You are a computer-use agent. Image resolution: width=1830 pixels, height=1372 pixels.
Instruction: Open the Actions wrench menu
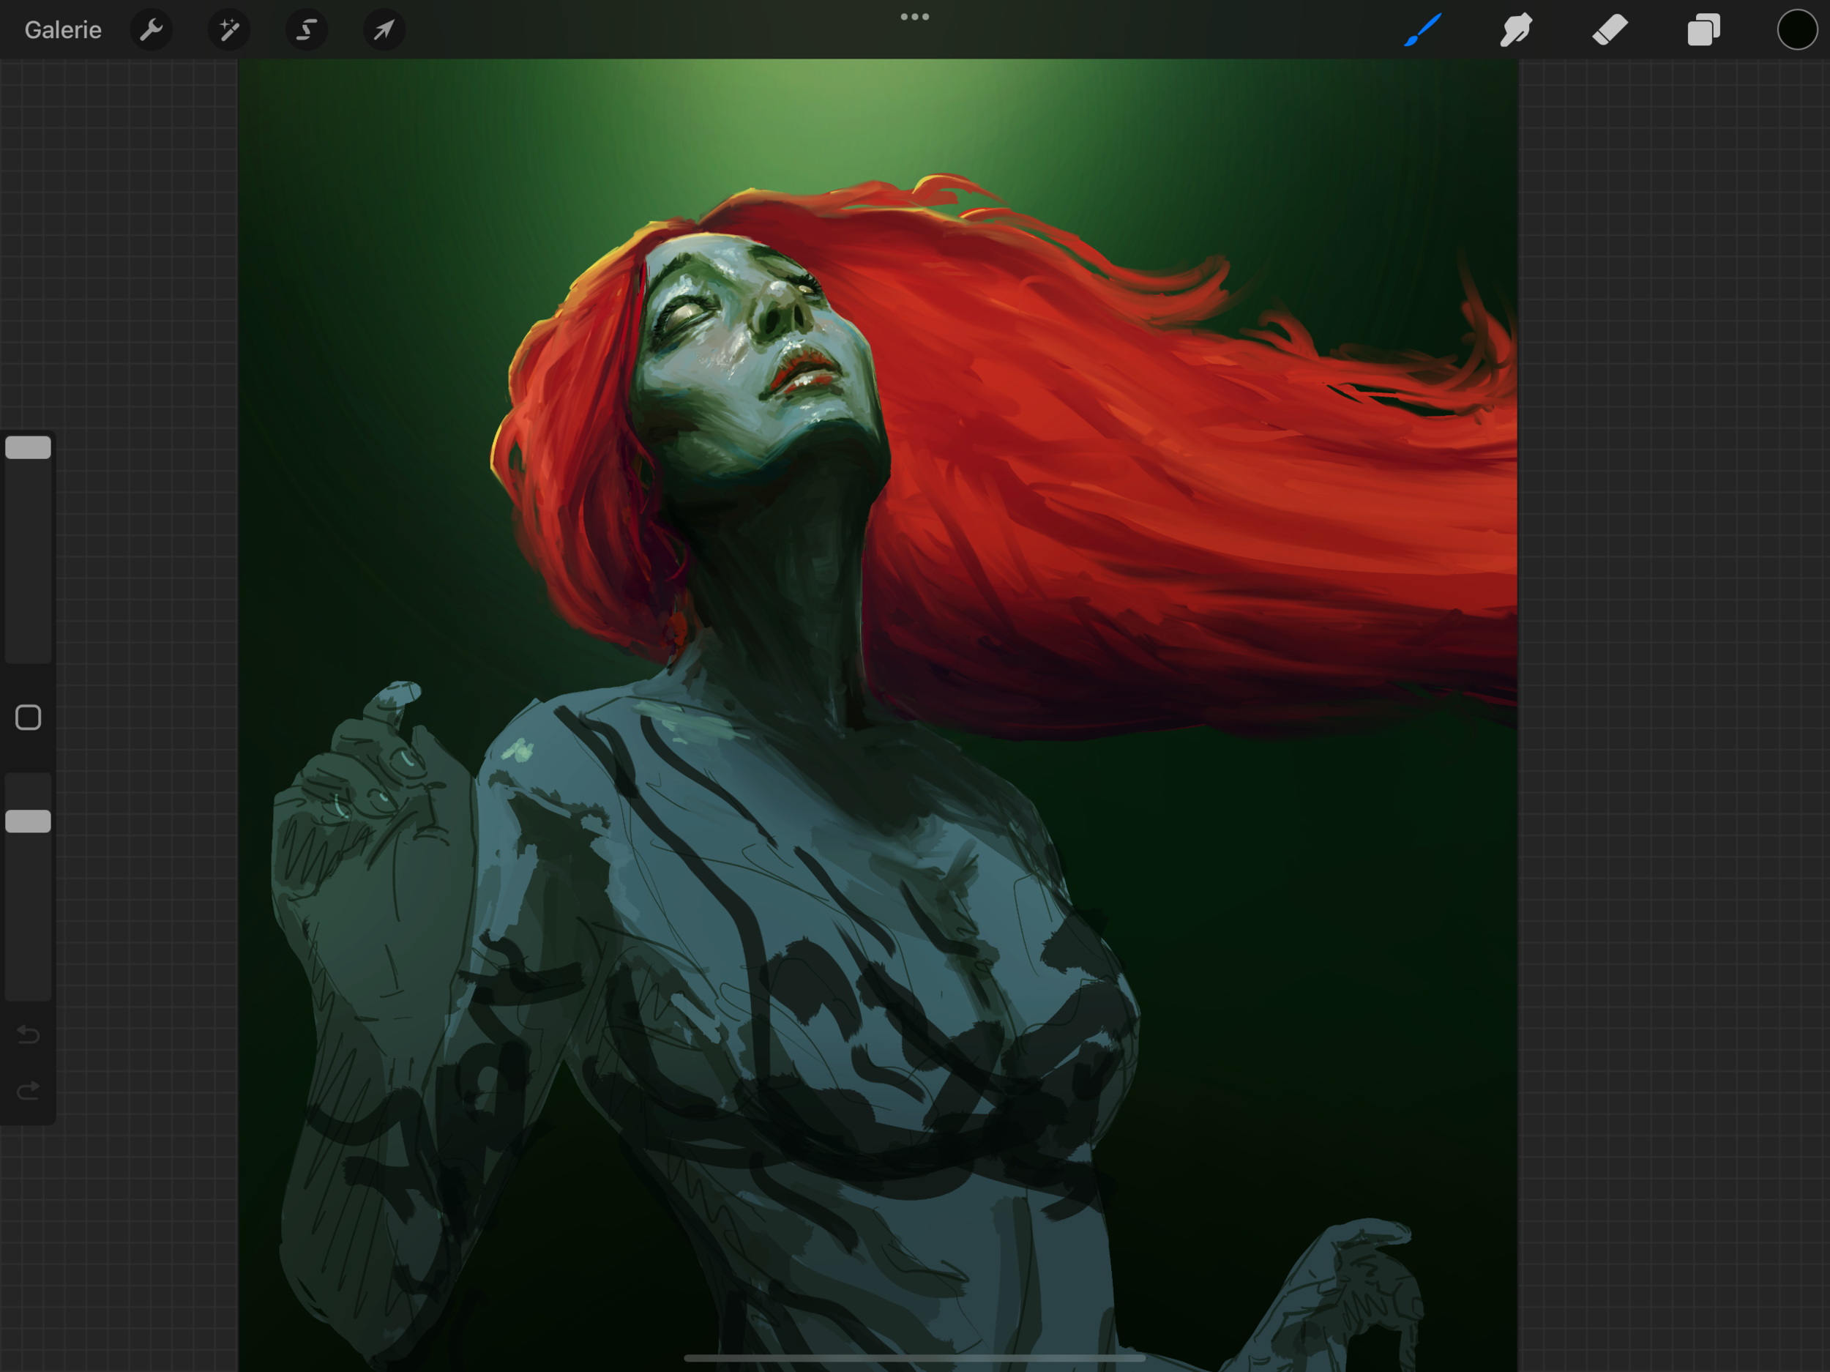(152, 31)
